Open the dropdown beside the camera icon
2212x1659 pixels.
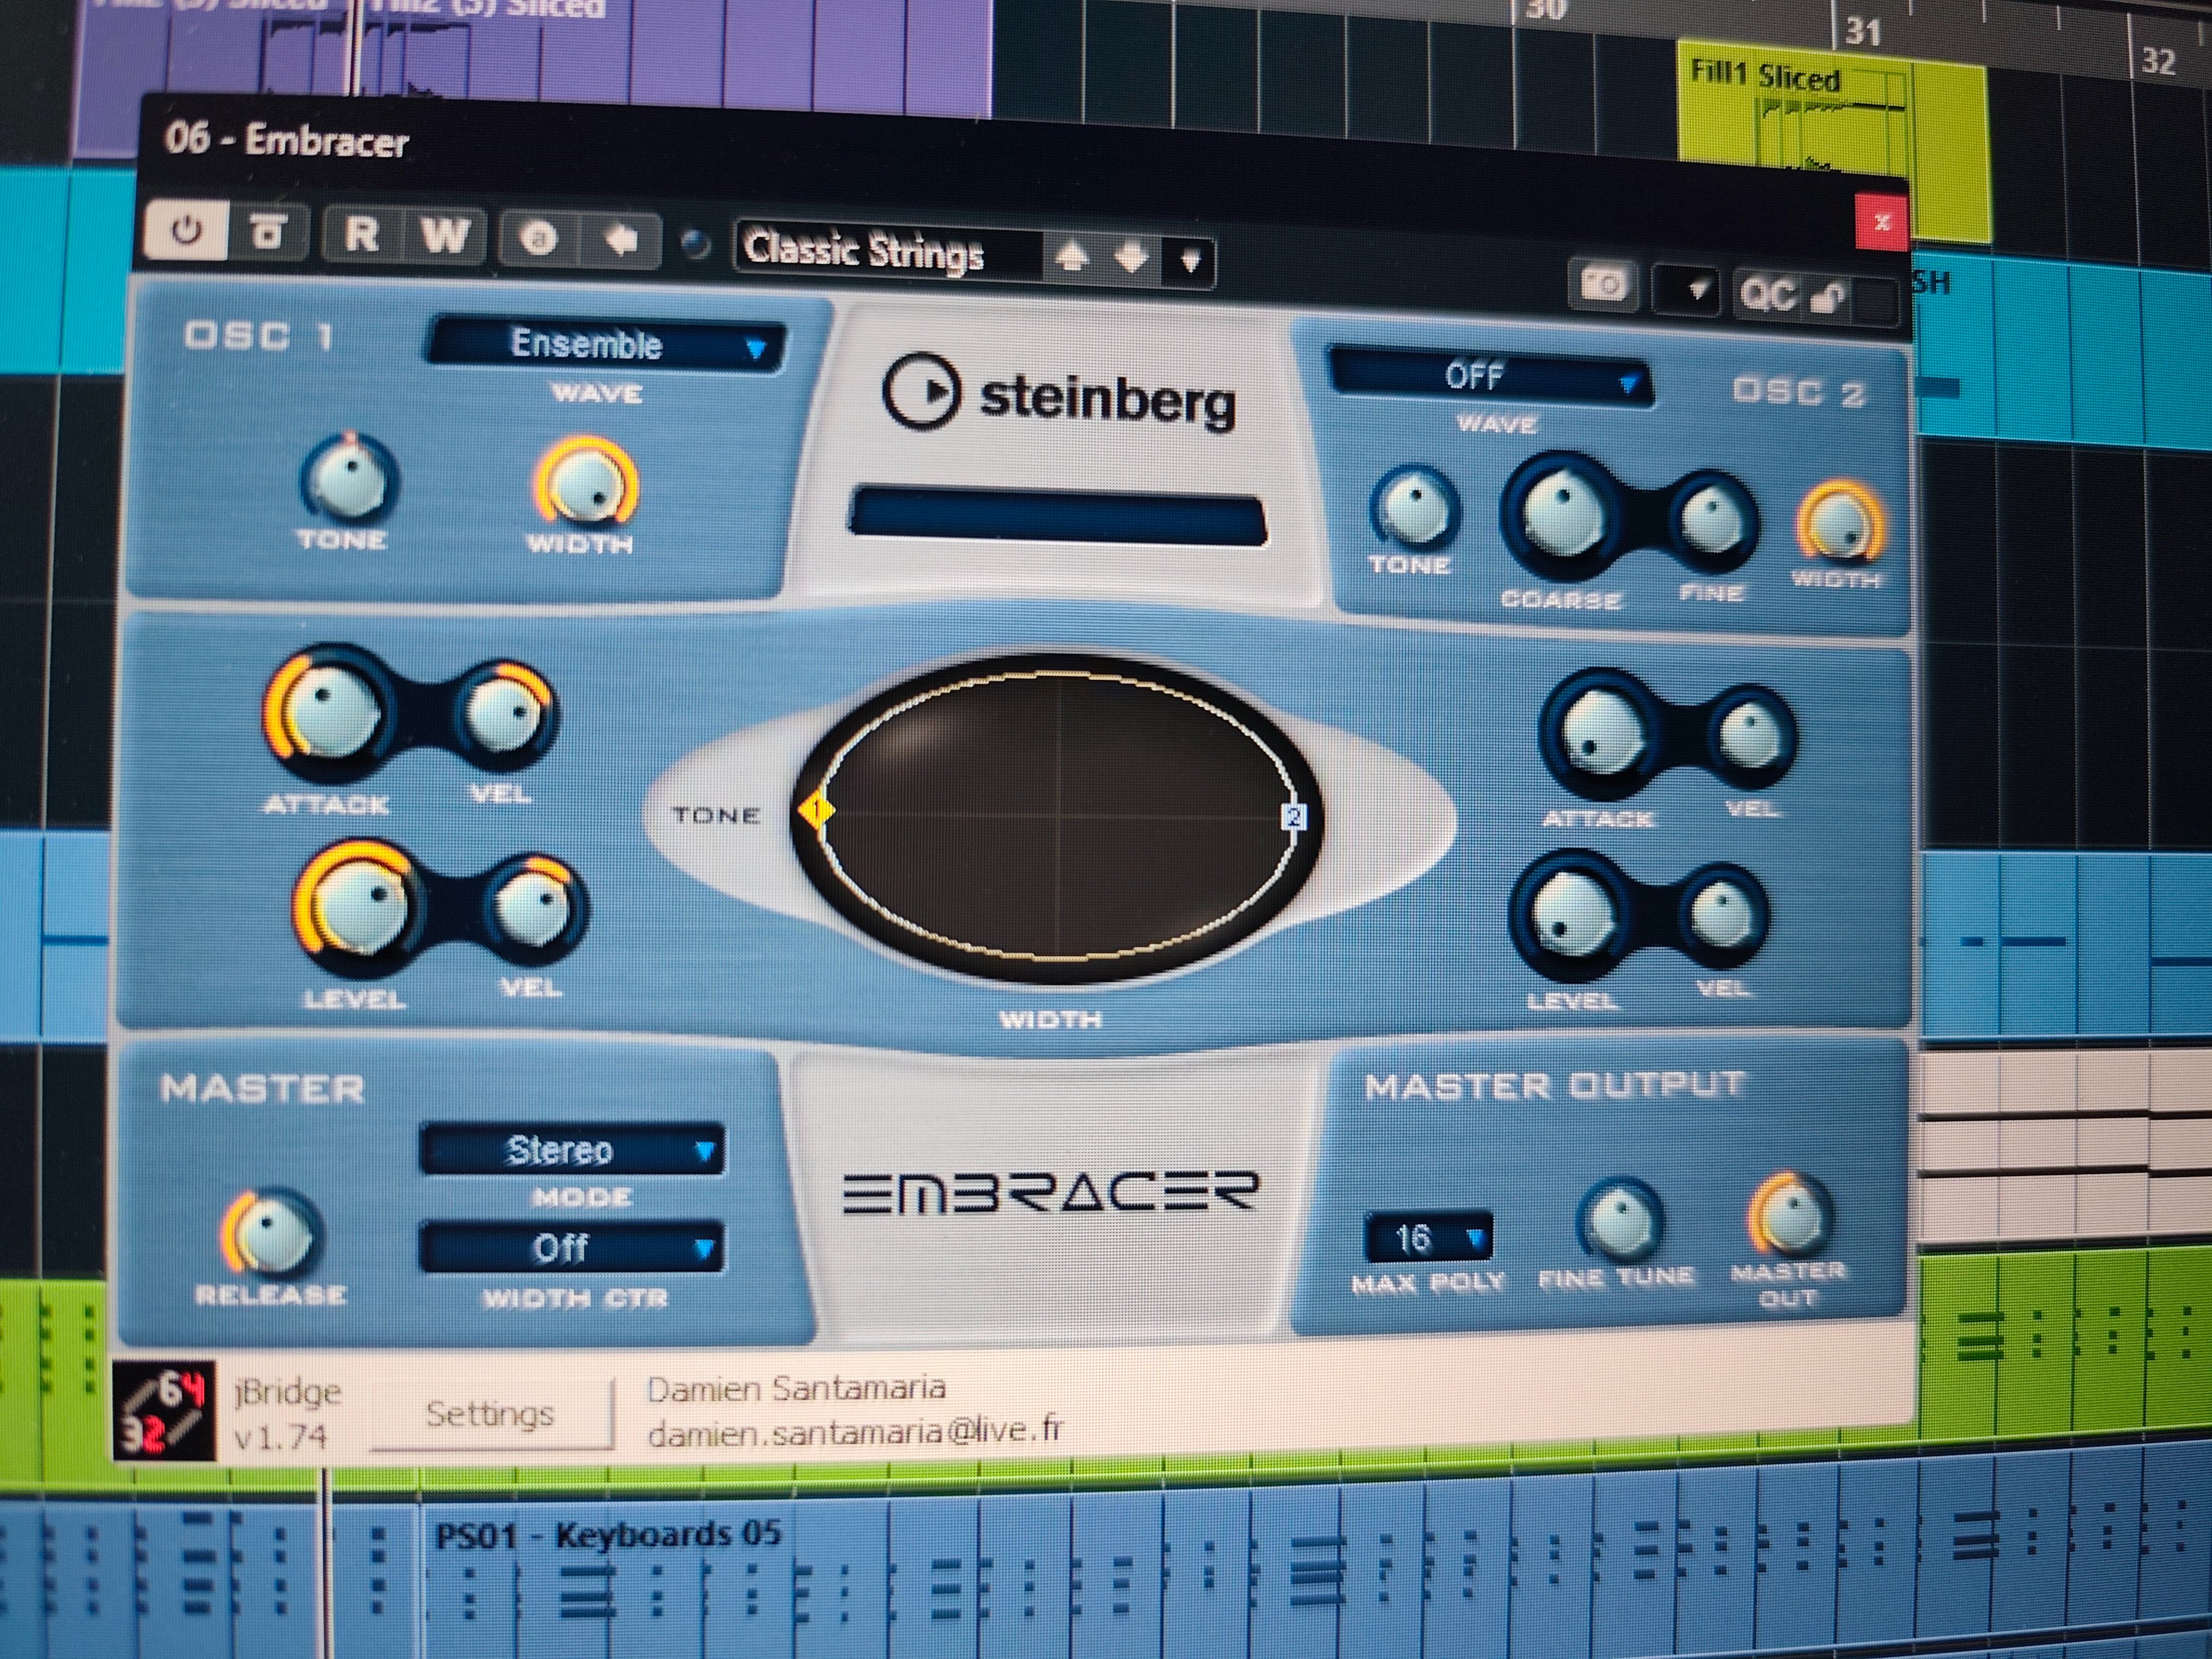tap(1687, 290)
